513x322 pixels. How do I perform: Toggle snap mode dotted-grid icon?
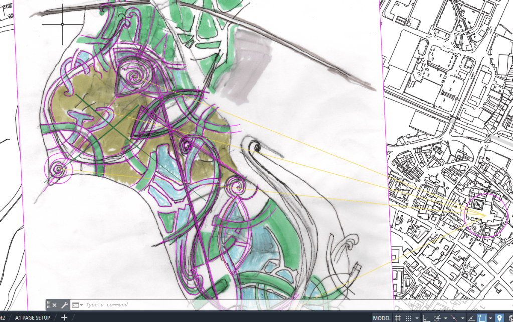(408, 318)
